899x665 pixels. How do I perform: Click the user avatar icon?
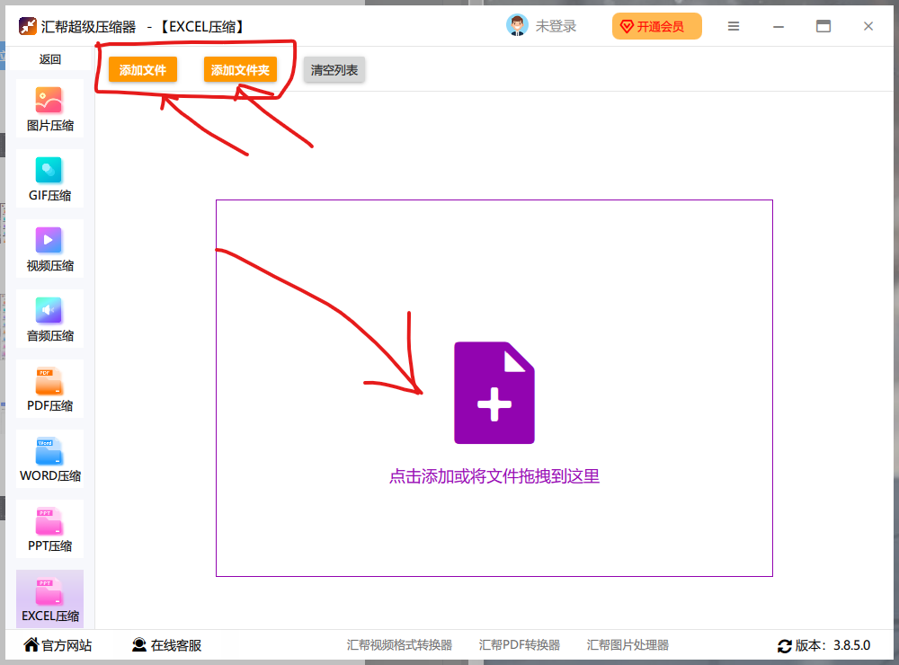click(x=517, y=26)
